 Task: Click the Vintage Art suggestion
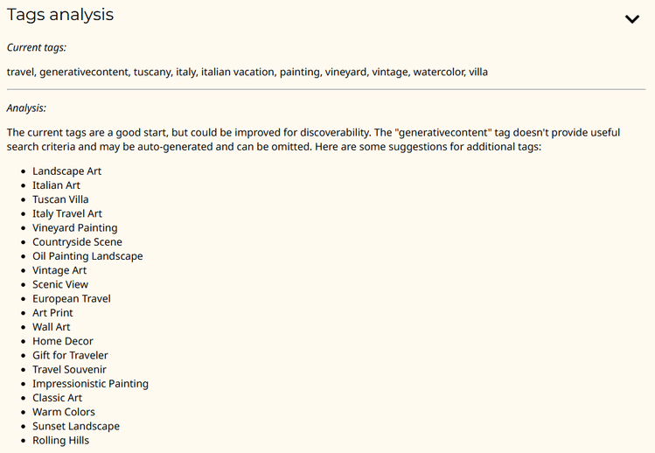(59, 270)
